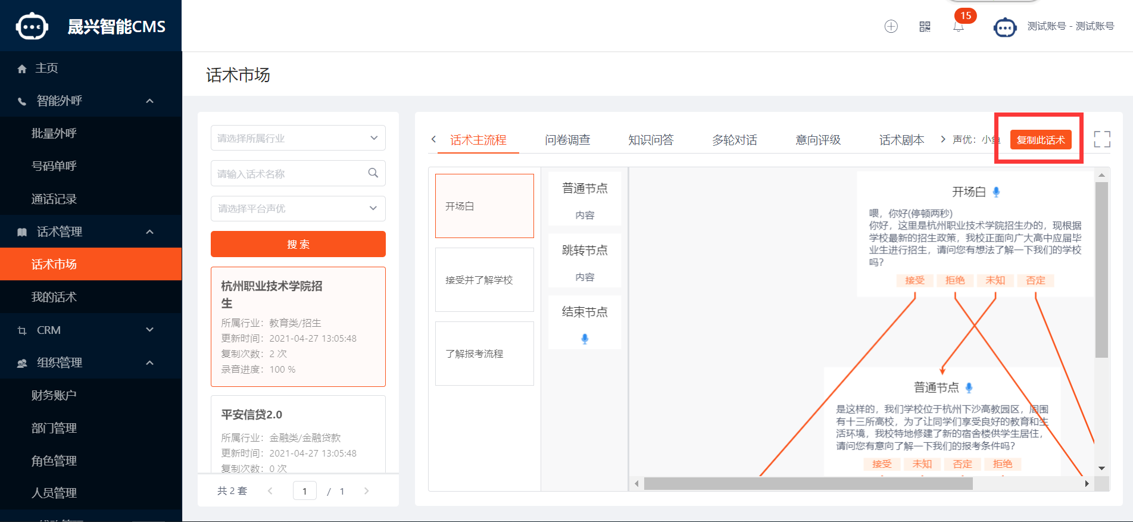Expand the CRM menu chevron
1133x522 pixels.
coord(150,330)
